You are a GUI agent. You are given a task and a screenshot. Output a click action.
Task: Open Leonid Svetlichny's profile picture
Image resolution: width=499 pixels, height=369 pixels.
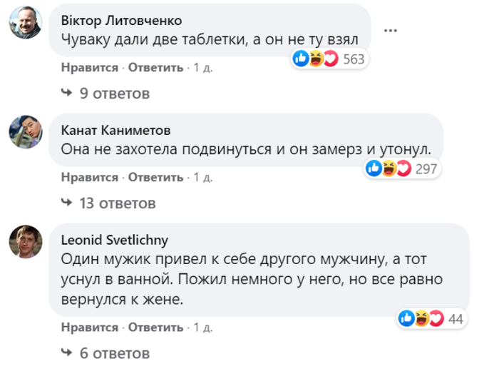pyautogui.click(x=26, y=241)
